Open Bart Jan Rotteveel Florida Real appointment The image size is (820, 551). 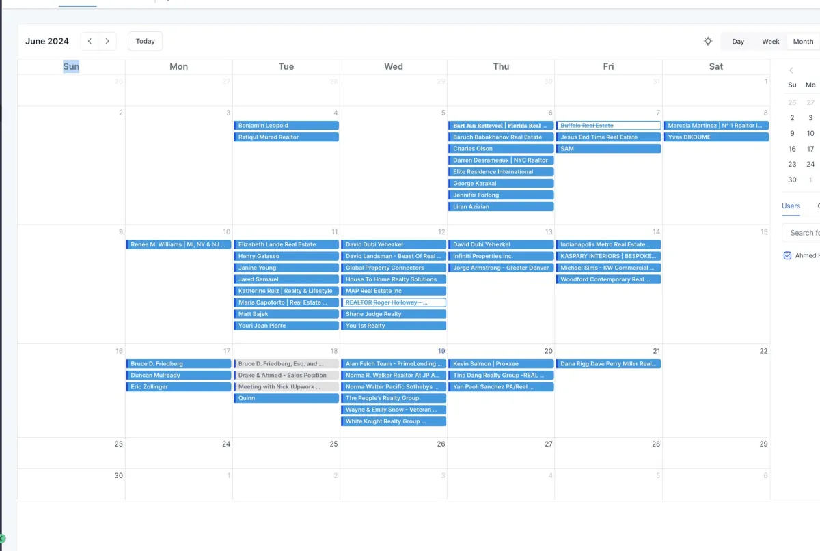click(501, 126)
